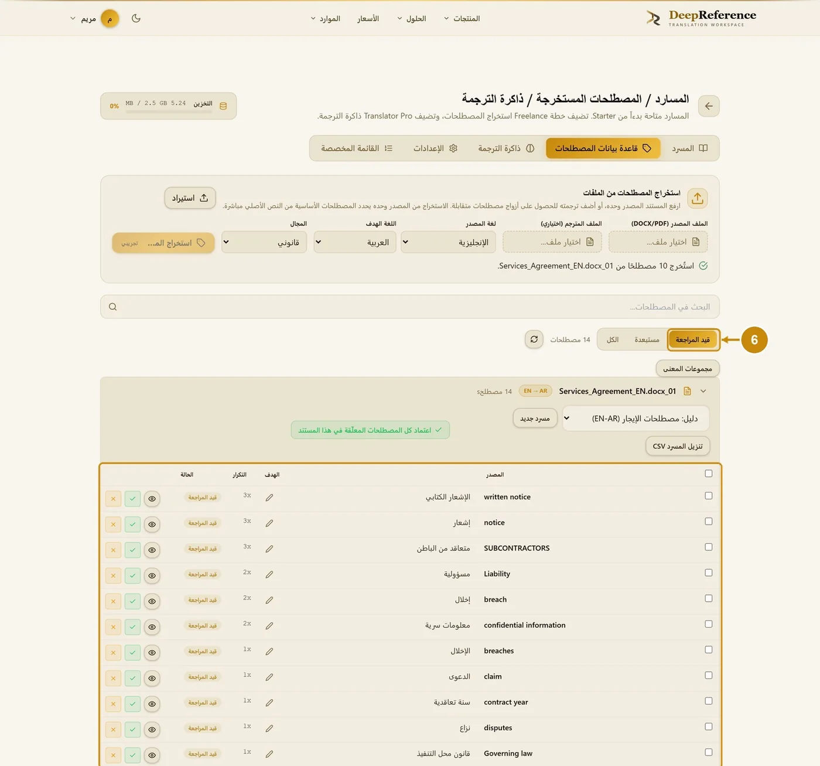Screen dimensions: 820x766
Task: Select the 'SUBCONTRACTORS' row checkbox
Action: 709,547
